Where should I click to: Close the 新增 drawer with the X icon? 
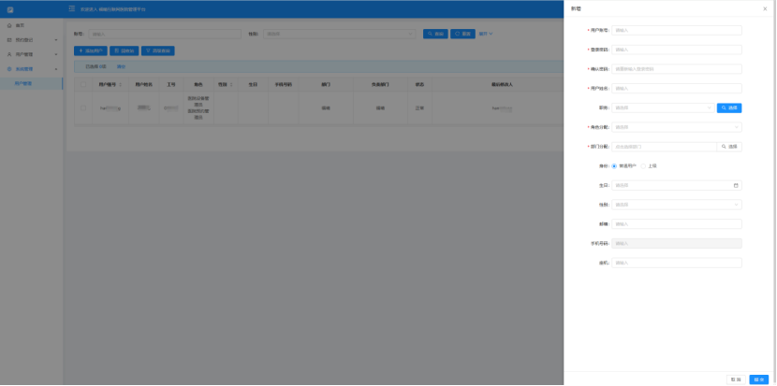click(x=764, y=8)
